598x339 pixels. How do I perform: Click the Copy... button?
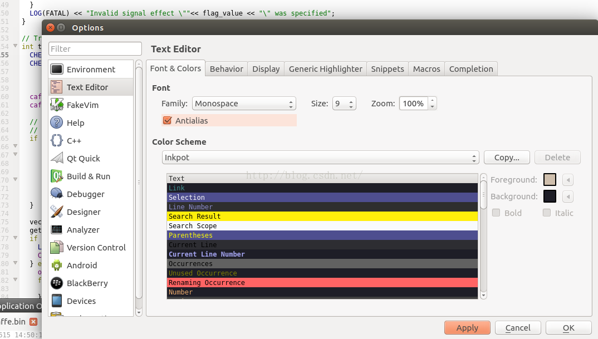507,158
